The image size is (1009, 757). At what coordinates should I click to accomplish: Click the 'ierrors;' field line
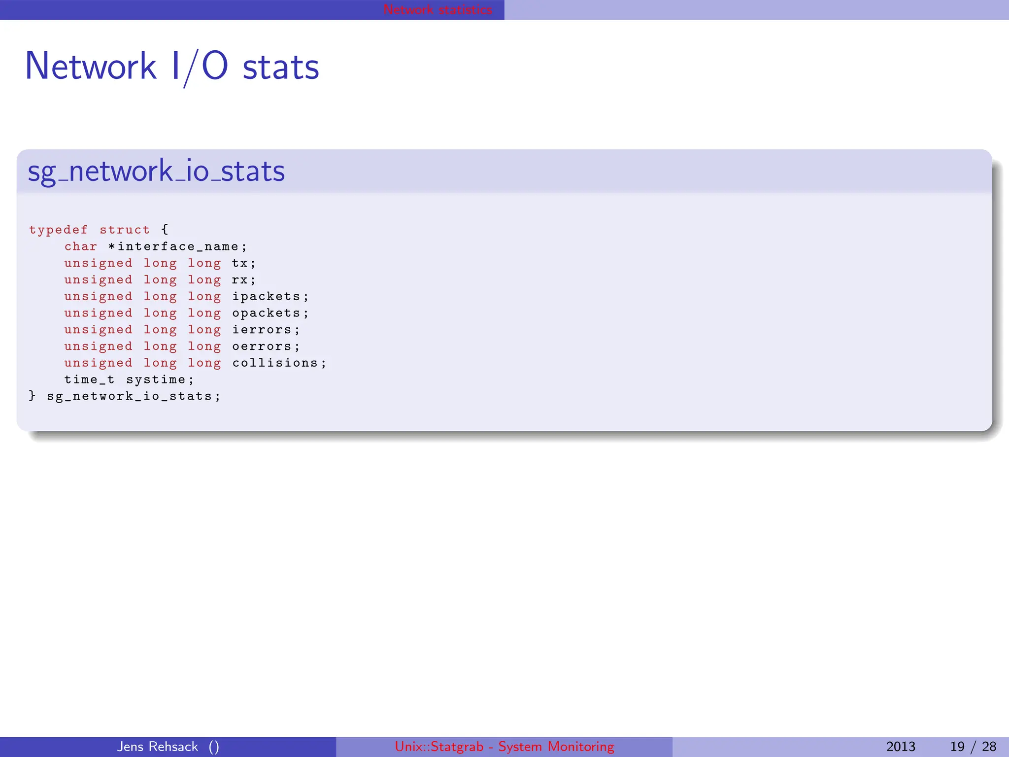pos(182,330)
